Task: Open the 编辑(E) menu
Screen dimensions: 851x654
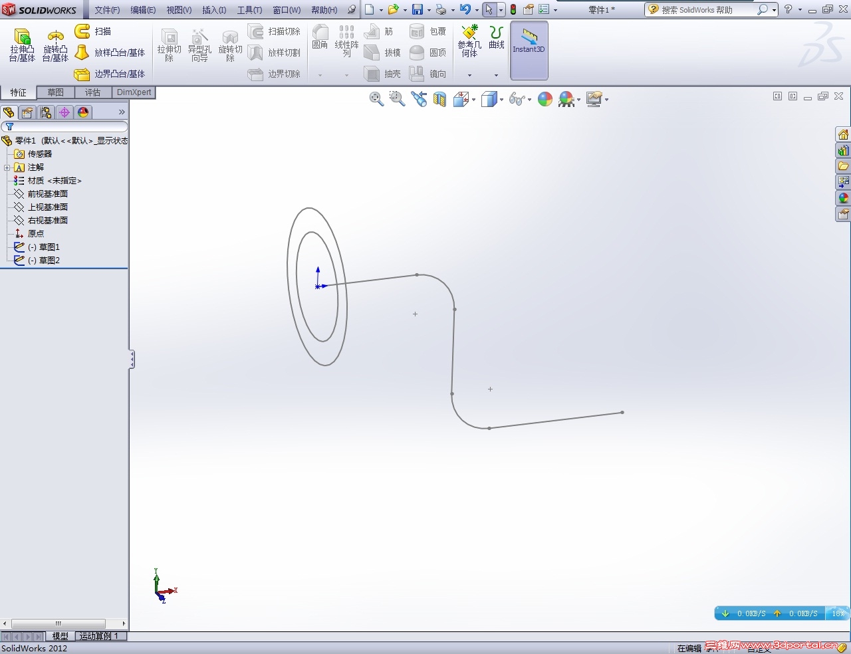Action: [x=143, y=10]
